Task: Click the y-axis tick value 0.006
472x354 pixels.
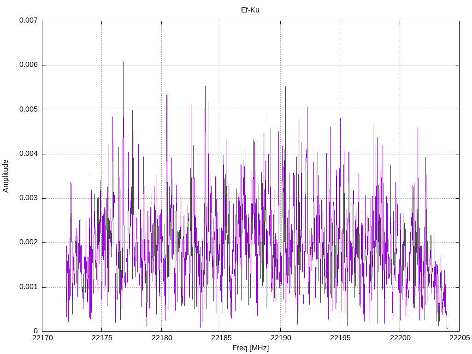Action: [x=29, y=65]
